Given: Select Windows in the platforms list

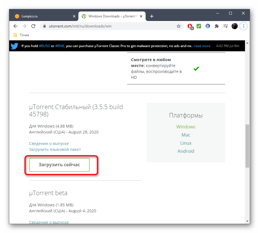Looking at the screenshot, I should point(186,127).
